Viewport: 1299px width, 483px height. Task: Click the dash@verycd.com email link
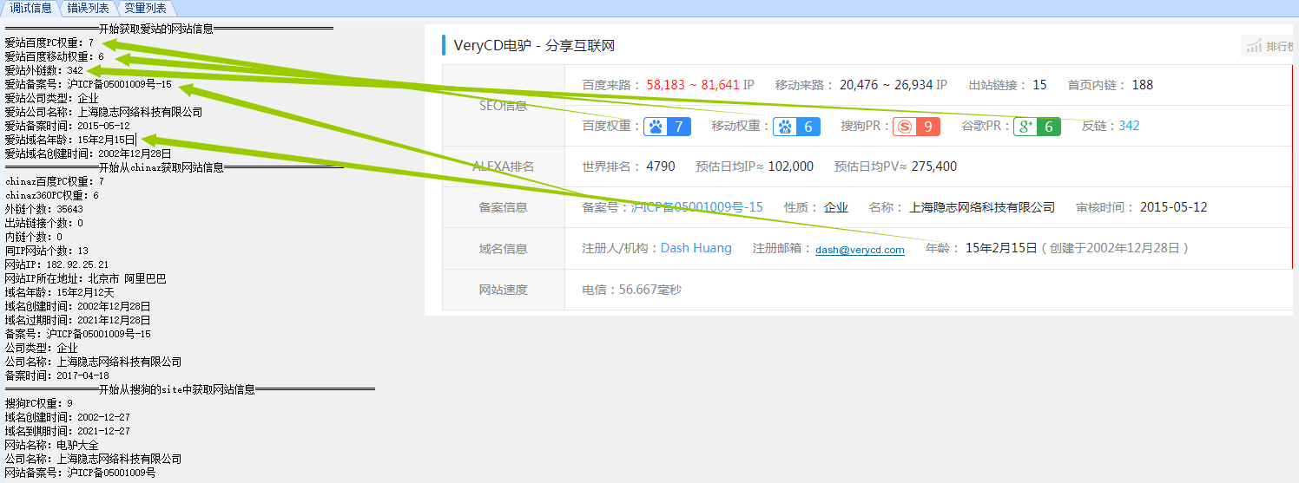(859, 250)
